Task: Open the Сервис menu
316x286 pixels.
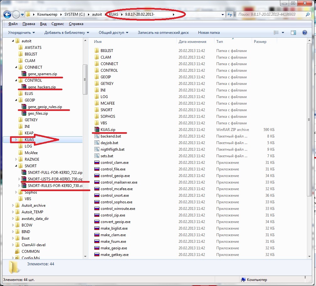Action: (57, 24)
